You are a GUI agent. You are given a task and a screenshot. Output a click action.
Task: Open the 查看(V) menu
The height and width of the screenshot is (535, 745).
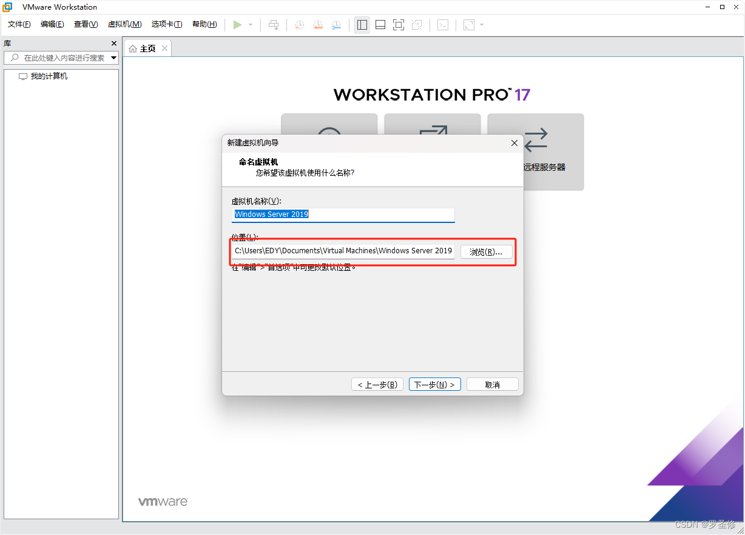coord(86,24)
